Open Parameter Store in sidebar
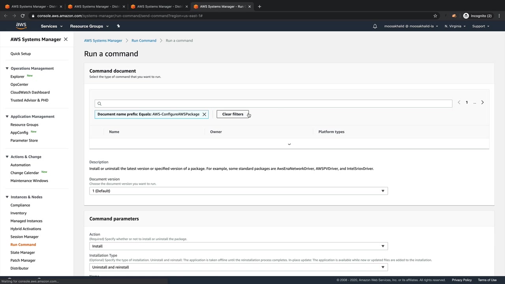This screenshot has height=284, width=505. click(24, 140)
